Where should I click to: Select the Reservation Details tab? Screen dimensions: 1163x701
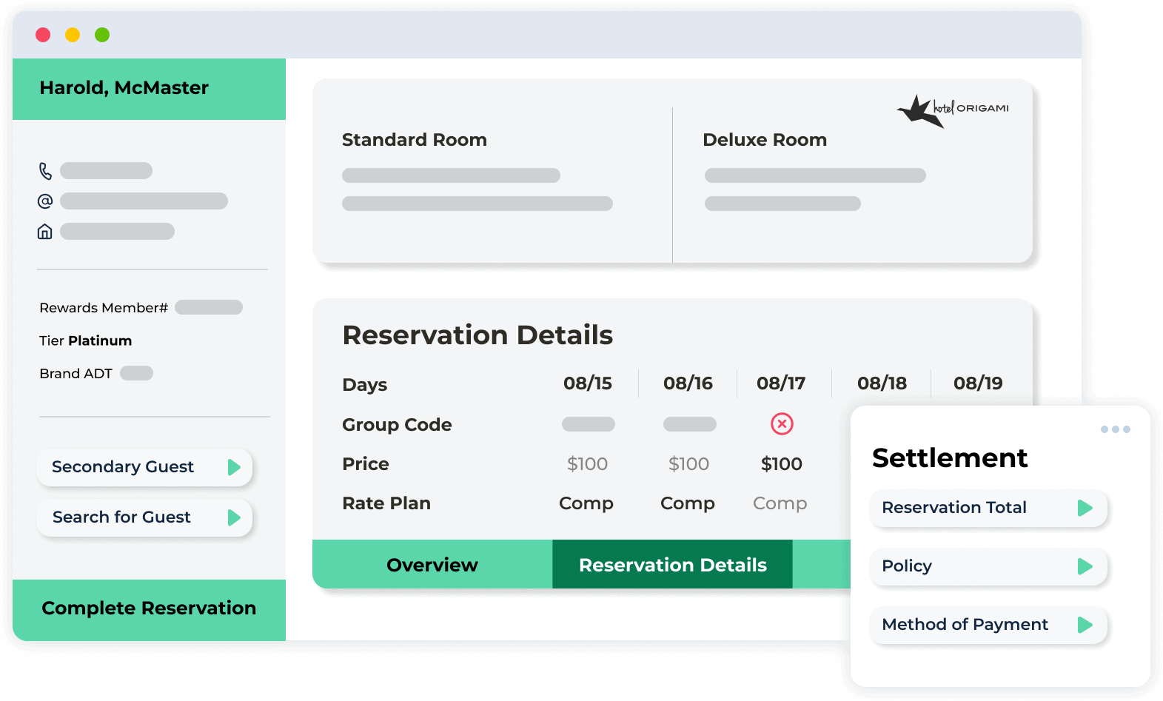coord(672,565)
